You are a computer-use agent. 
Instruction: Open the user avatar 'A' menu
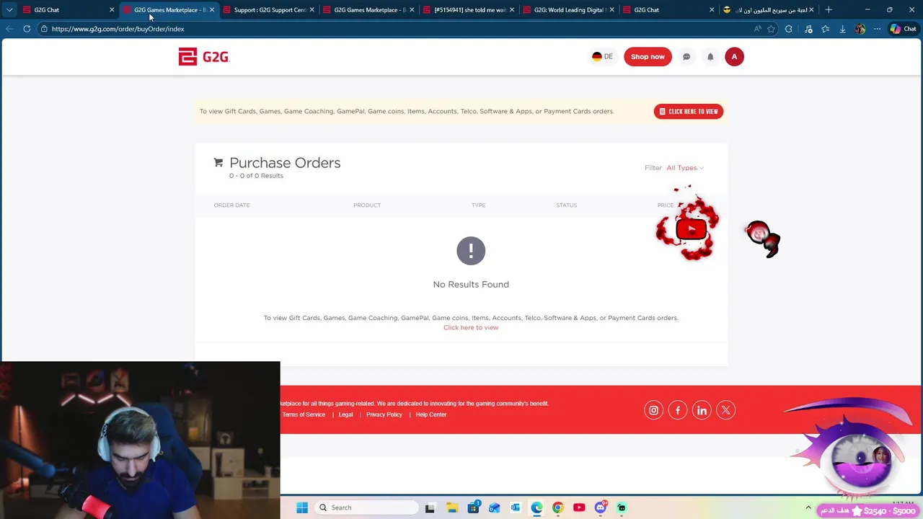click(734, 57)
